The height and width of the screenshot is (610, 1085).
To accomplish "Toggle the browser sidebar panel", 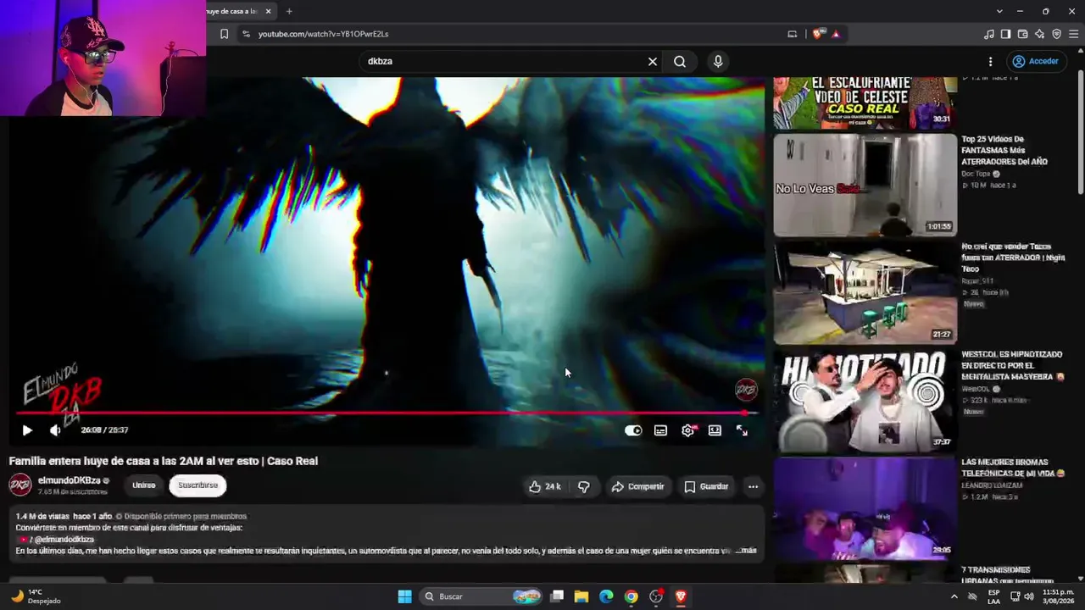I will point(1005,34).
